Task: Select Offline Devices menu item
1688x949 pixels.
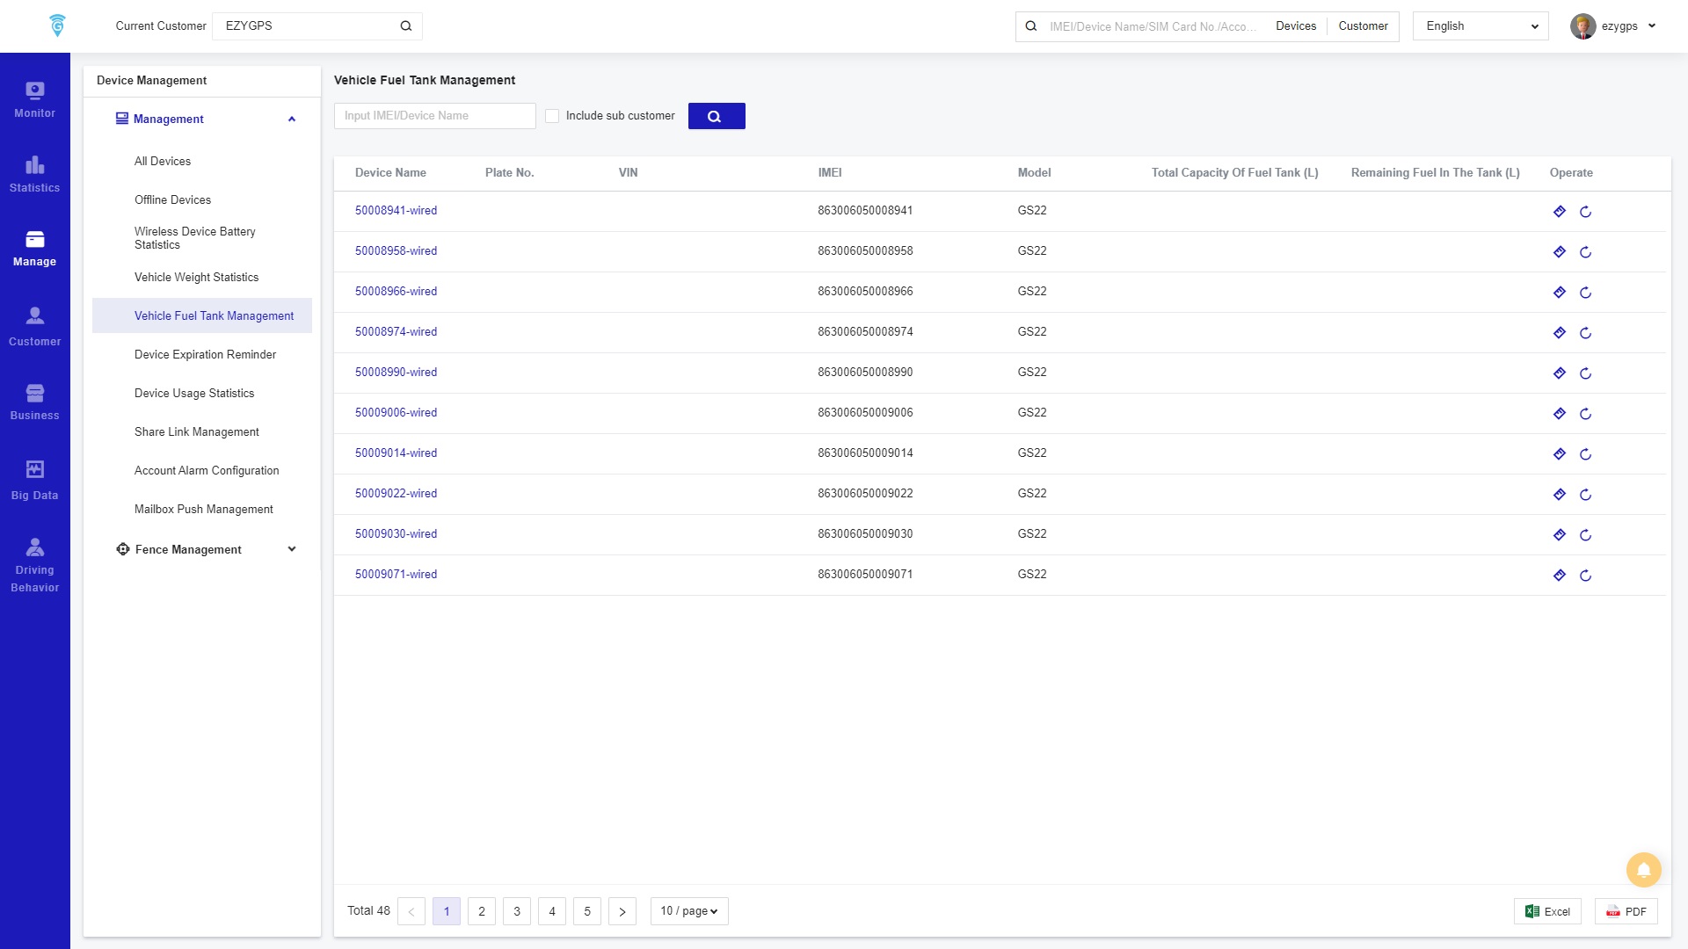Action: [x=172, y=199]
